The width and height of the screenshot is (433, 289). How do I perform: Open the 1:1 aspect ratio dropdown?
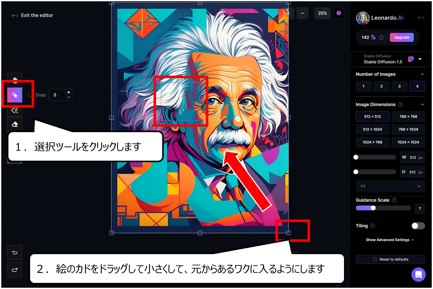point(390,186)
